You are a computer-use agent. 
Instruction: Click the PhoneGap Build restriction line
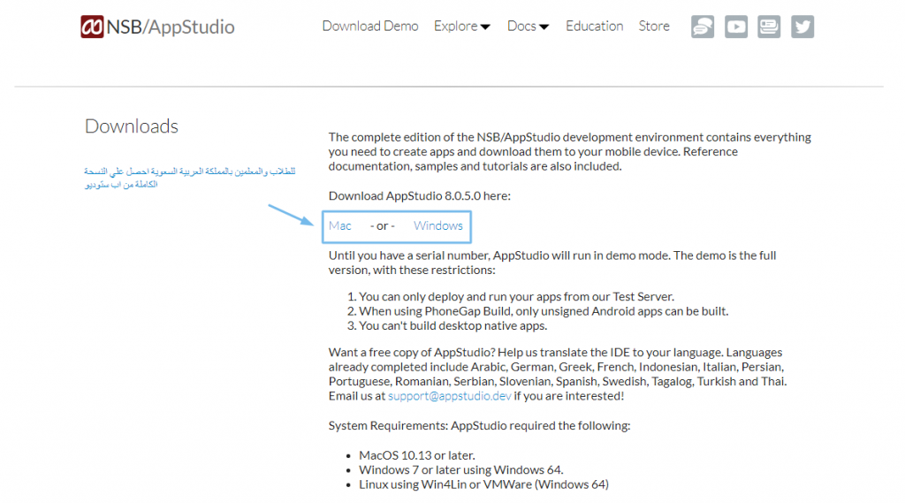[544, 311]
